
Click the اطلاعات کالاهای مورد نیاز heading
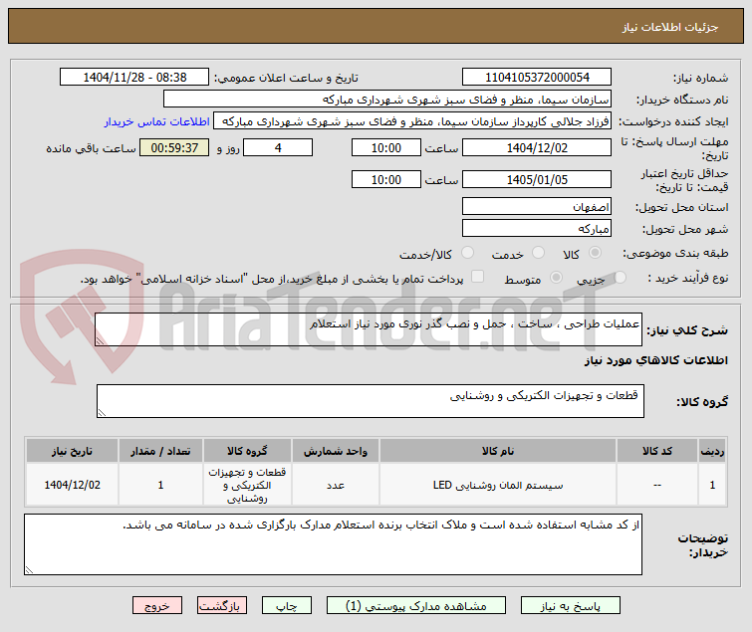[x=656, y=360]
